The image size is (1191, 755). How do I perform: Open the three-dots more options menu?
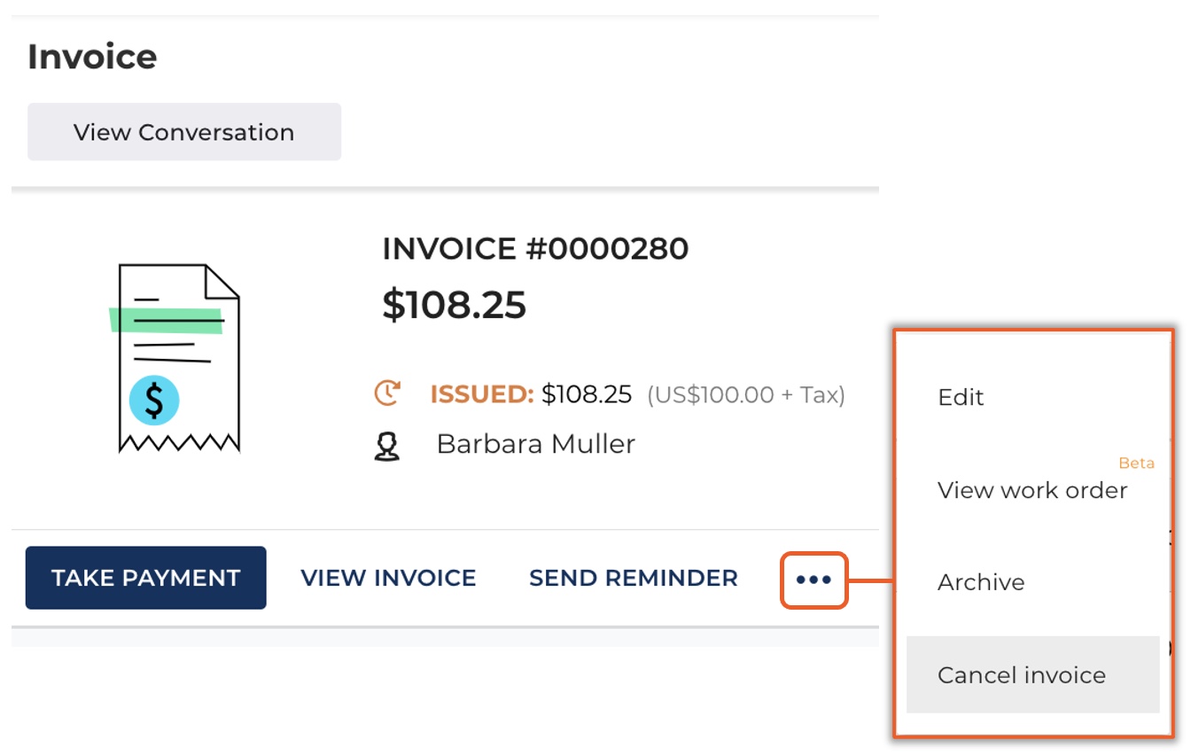pos(813,580)
